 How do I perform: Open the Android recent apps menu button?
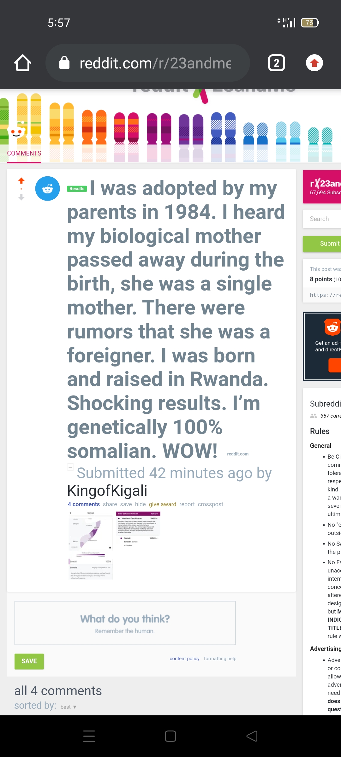[x=89, y=736]
